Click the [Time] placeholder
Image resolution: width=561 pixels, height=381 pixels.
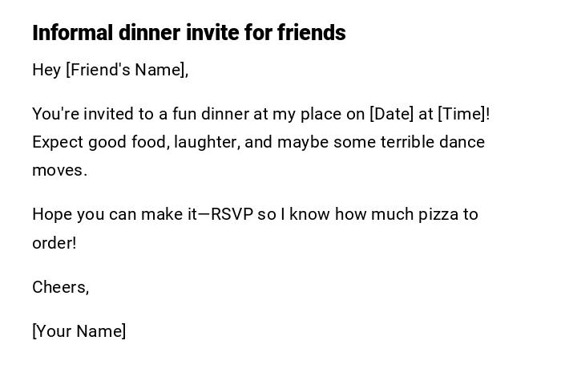click(462, 114)
